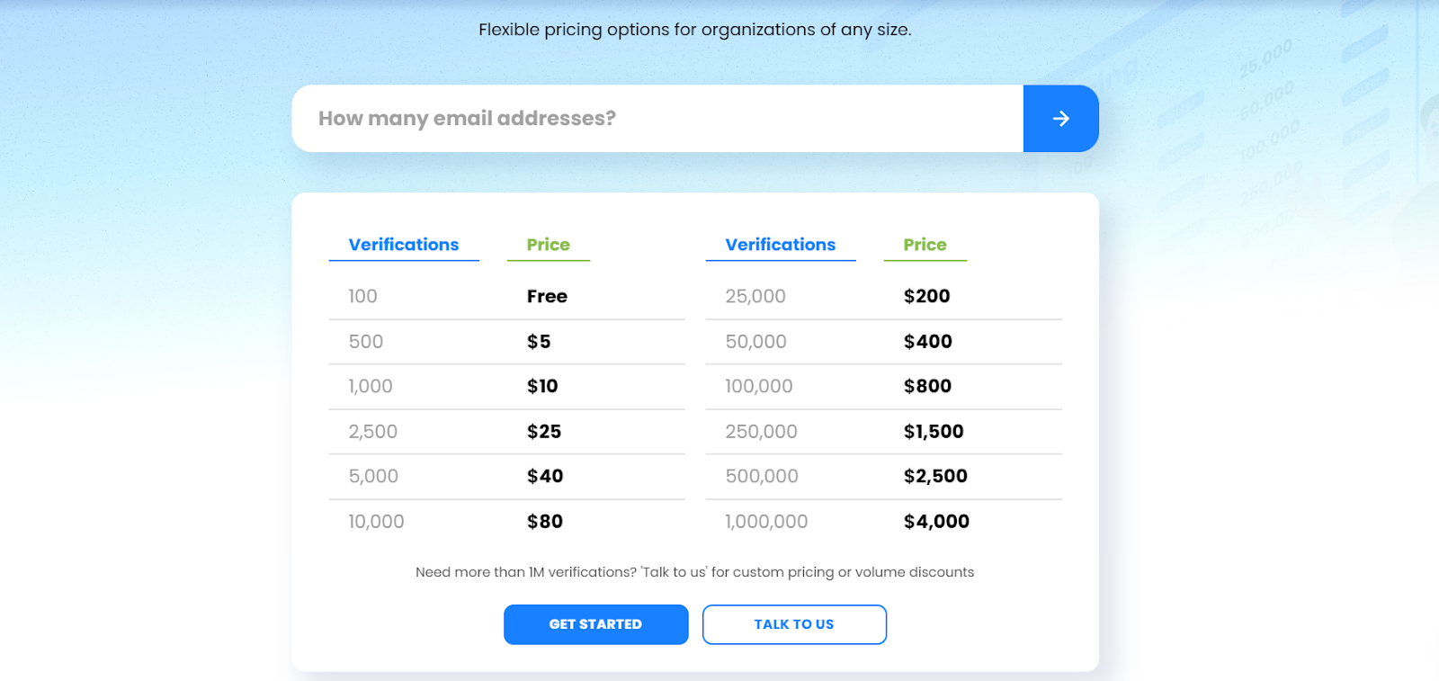Screen dimensions: 1439x681
Task: Click the blue arrow submit icon
Action: pyautogui.click(x=1061, y=118)
